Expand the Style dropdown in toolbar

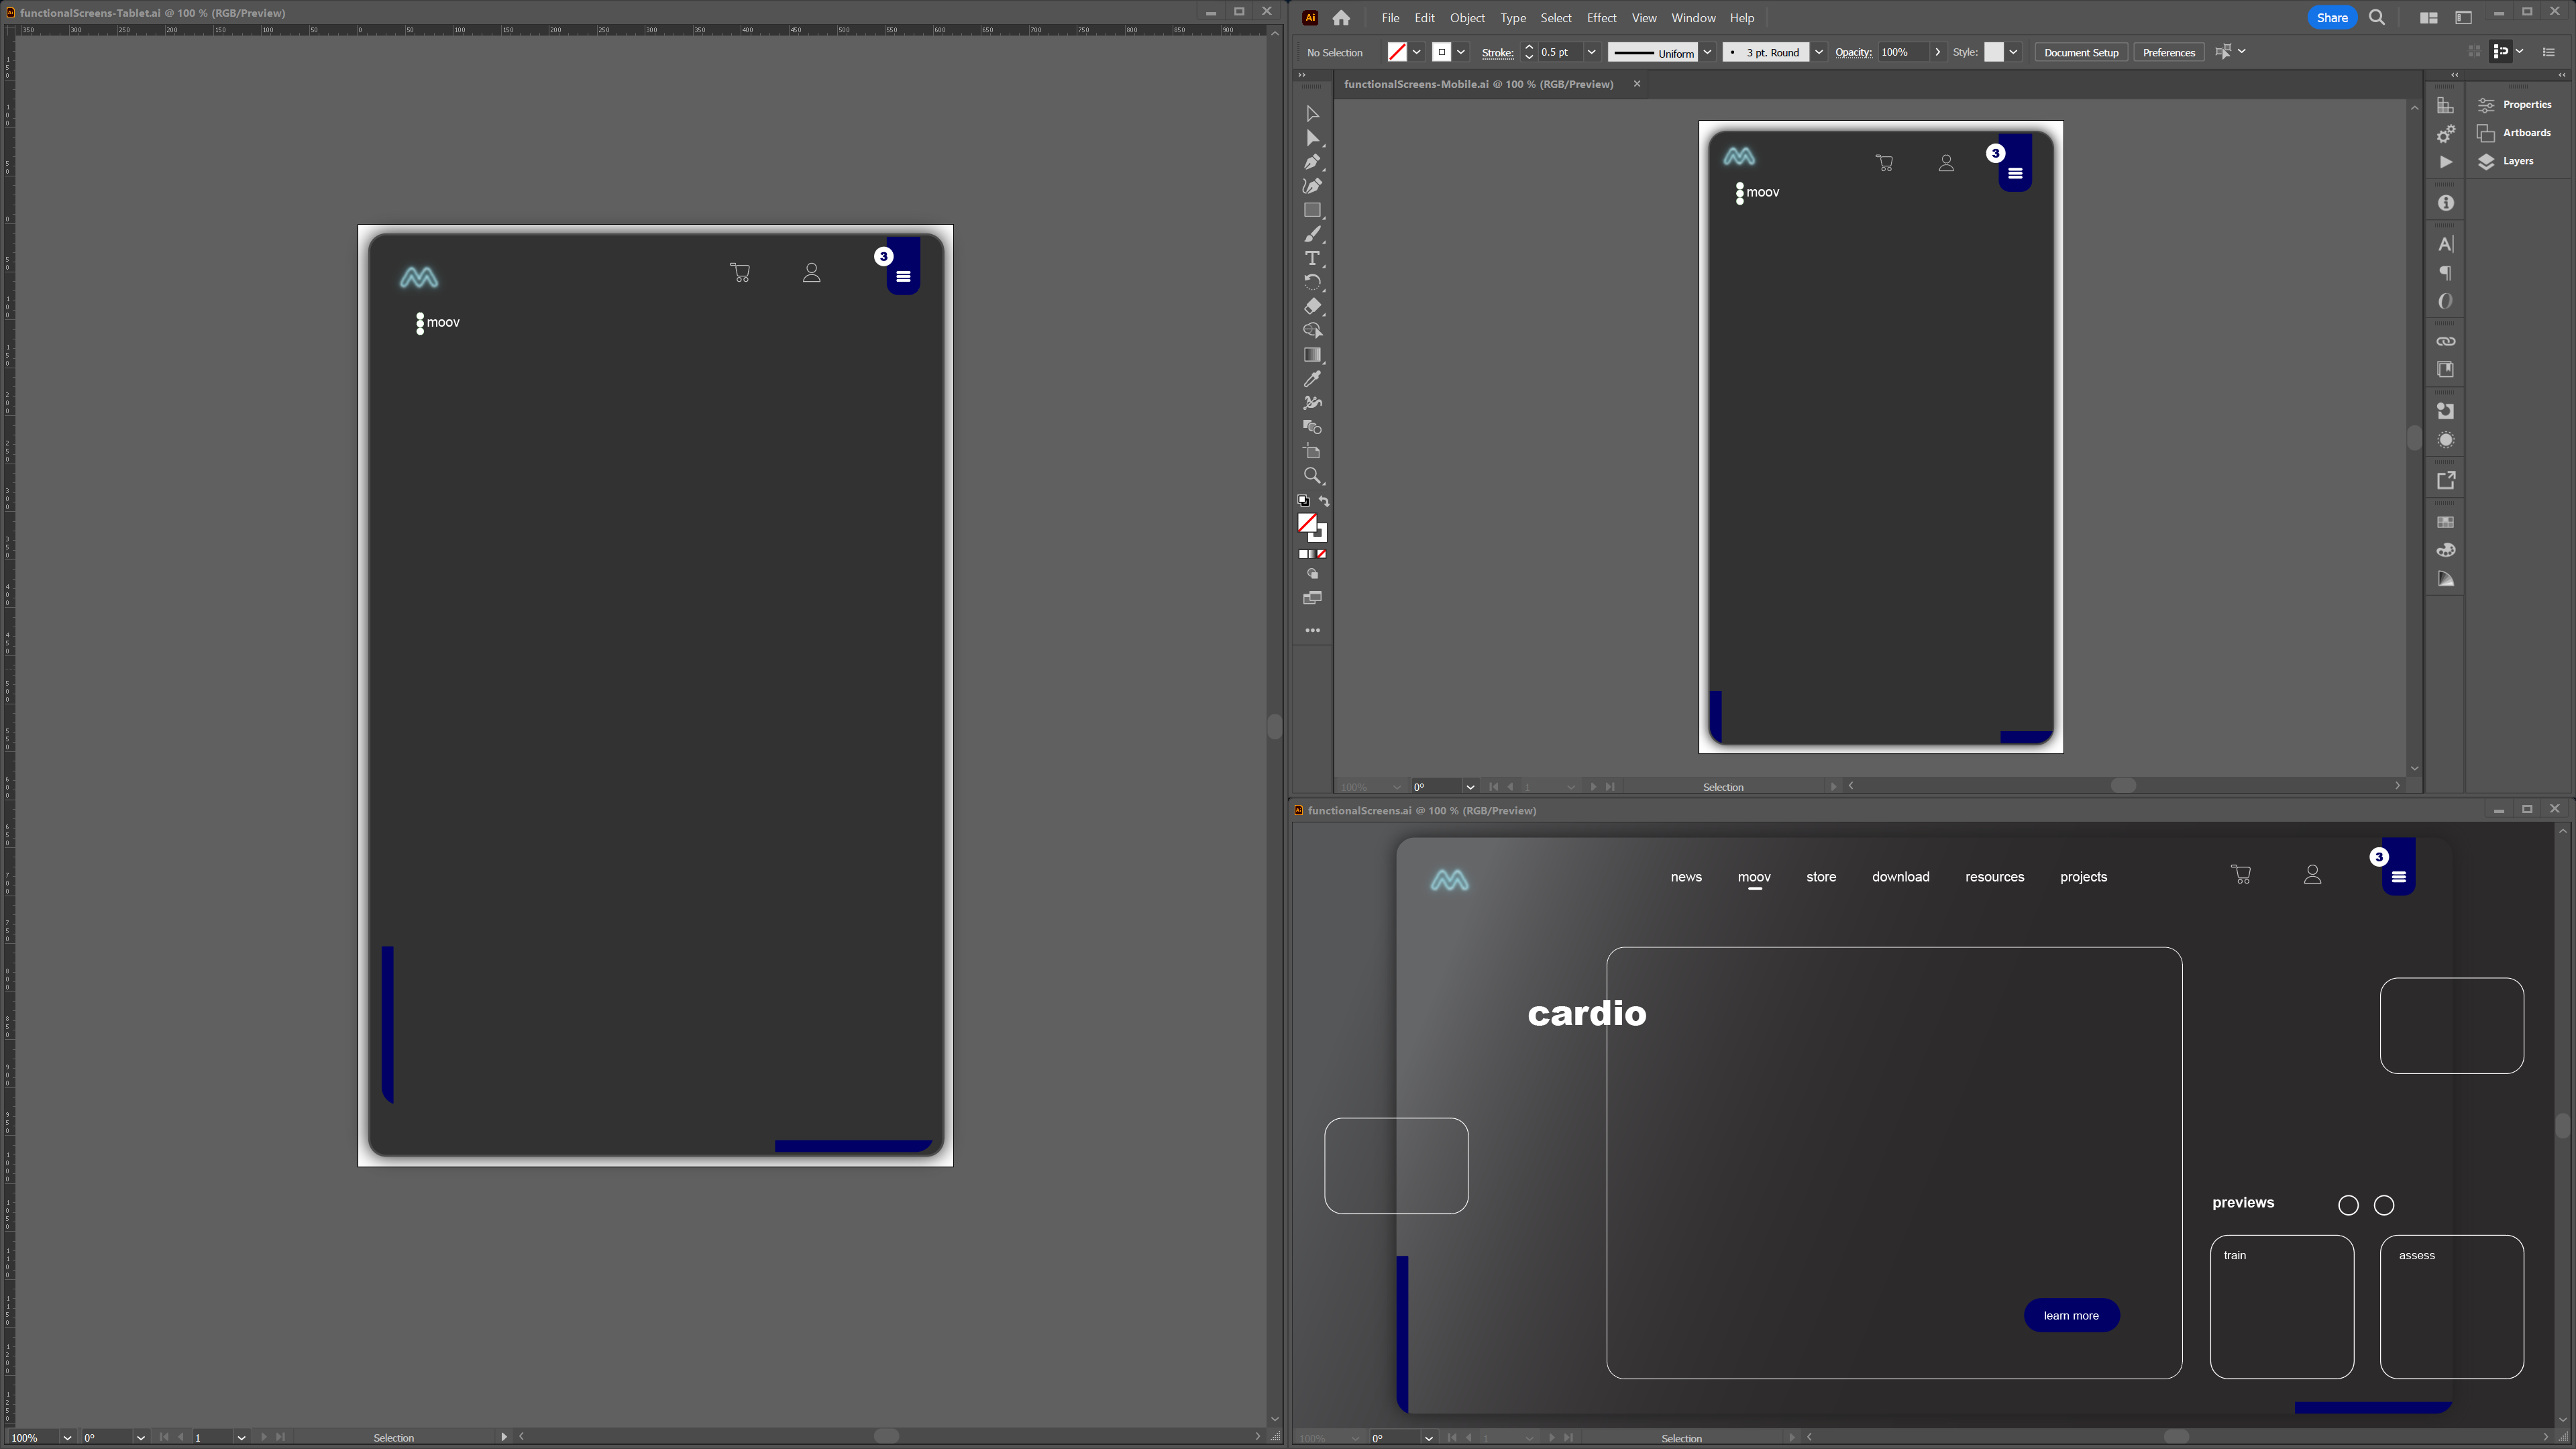2013,51
